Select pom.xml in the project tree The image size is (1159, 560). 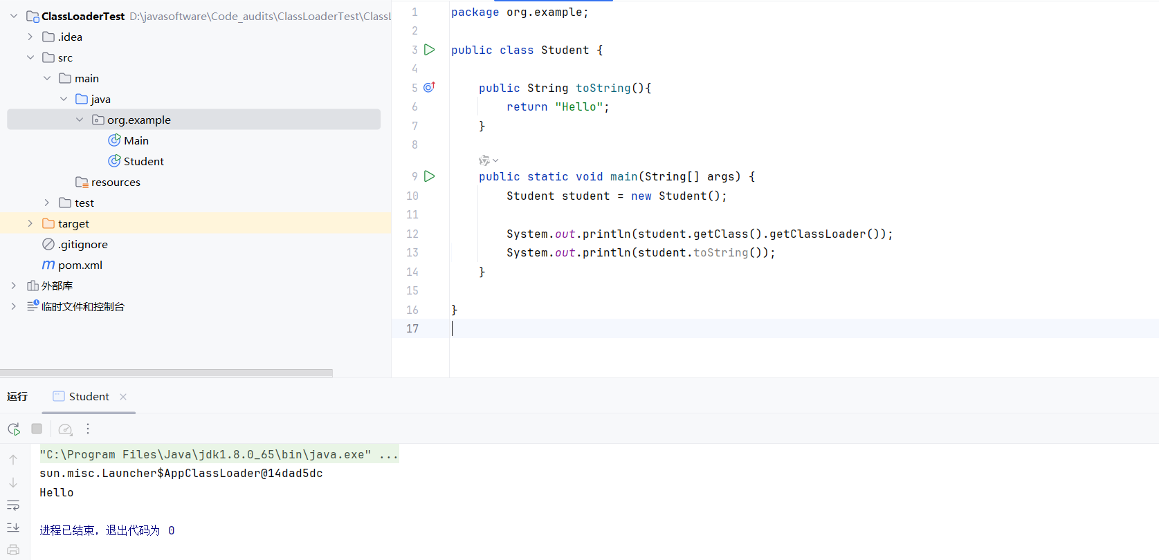pyautogui.click(x=80, y=265)
